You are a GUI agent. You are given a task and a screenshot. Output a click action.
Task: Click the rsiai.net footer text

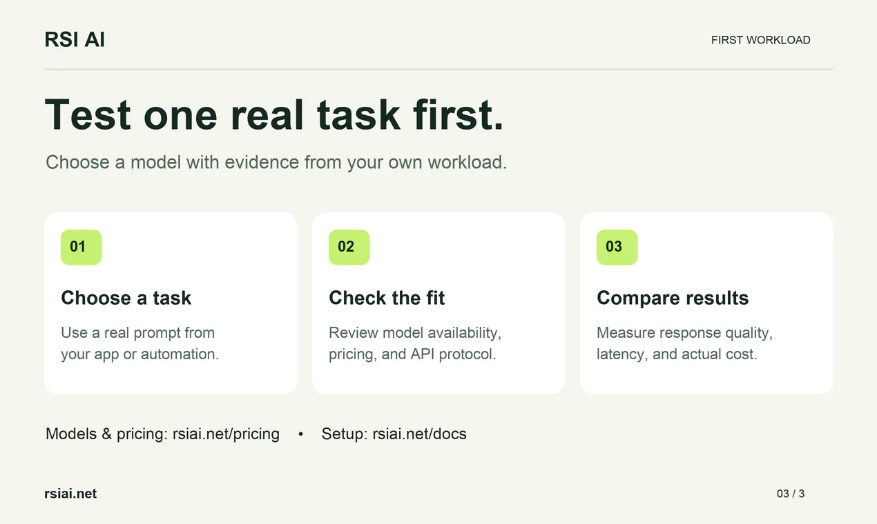pos(70,494)
